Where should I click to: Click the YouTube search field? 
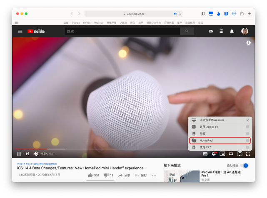(x=122, y=31)
